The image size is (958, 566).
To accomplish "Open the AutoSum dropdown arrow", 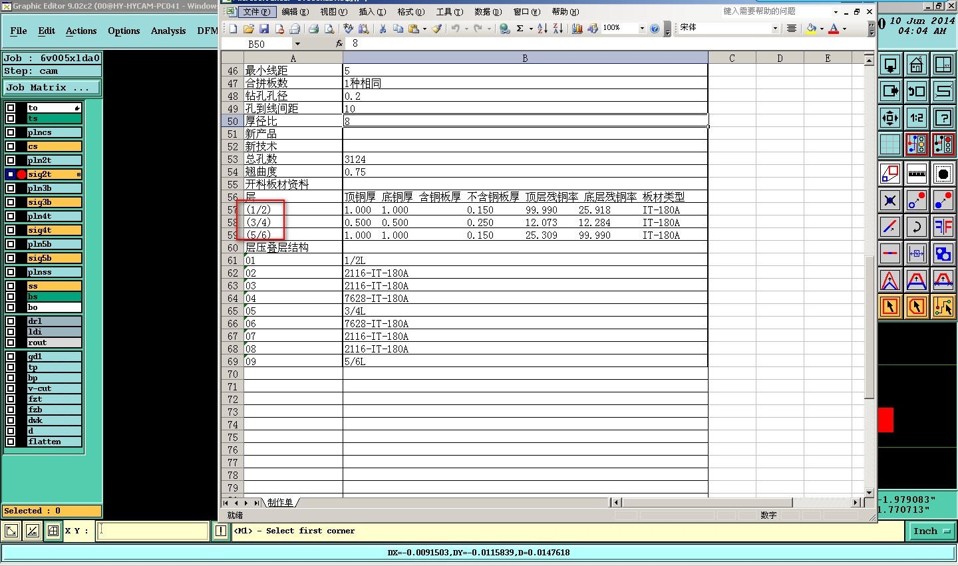I will coord(530,29).
